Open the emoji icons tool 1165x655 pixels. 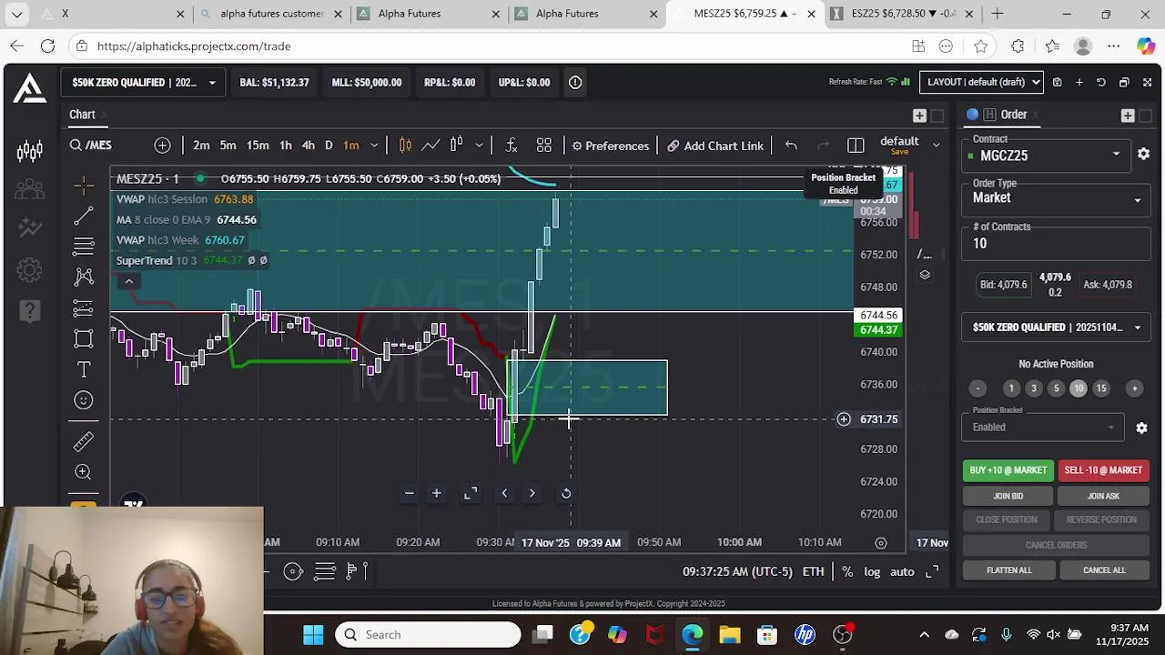tap(84, 400)
